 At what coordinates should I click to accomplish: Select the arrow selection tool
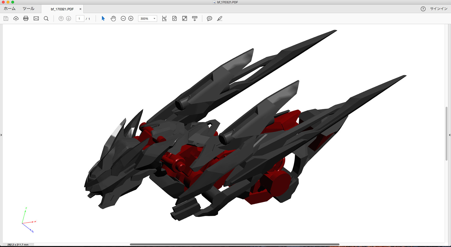pyautogui.click(x=103, y=19)
